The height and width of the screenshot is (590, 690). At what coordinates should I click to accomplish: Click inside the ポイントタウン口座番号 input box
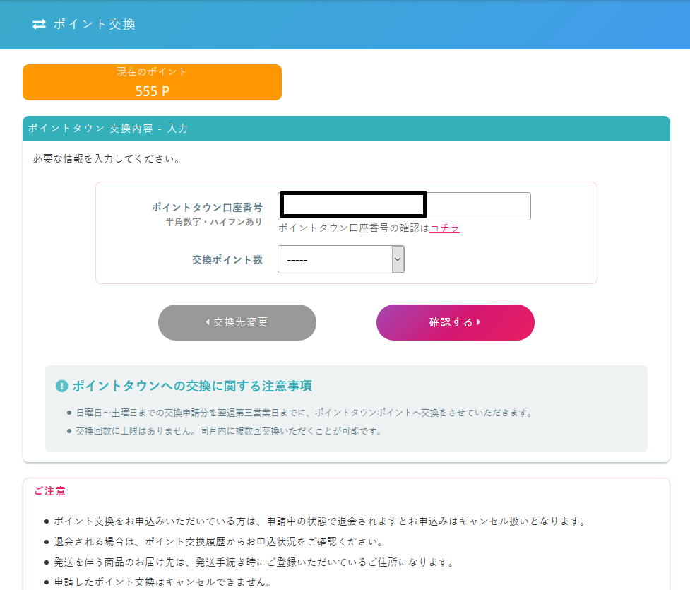click(352, 204)
